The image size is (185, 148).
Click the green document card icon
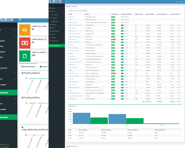25,56
